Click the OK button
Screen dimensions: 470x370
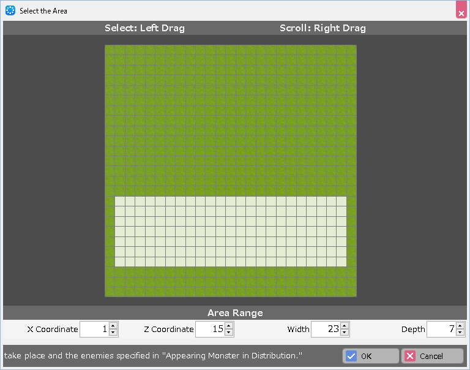pyautogui.click(x=370, y=356)
